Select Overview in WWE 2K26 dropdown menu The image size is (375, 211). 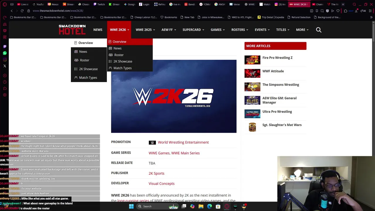130,42
